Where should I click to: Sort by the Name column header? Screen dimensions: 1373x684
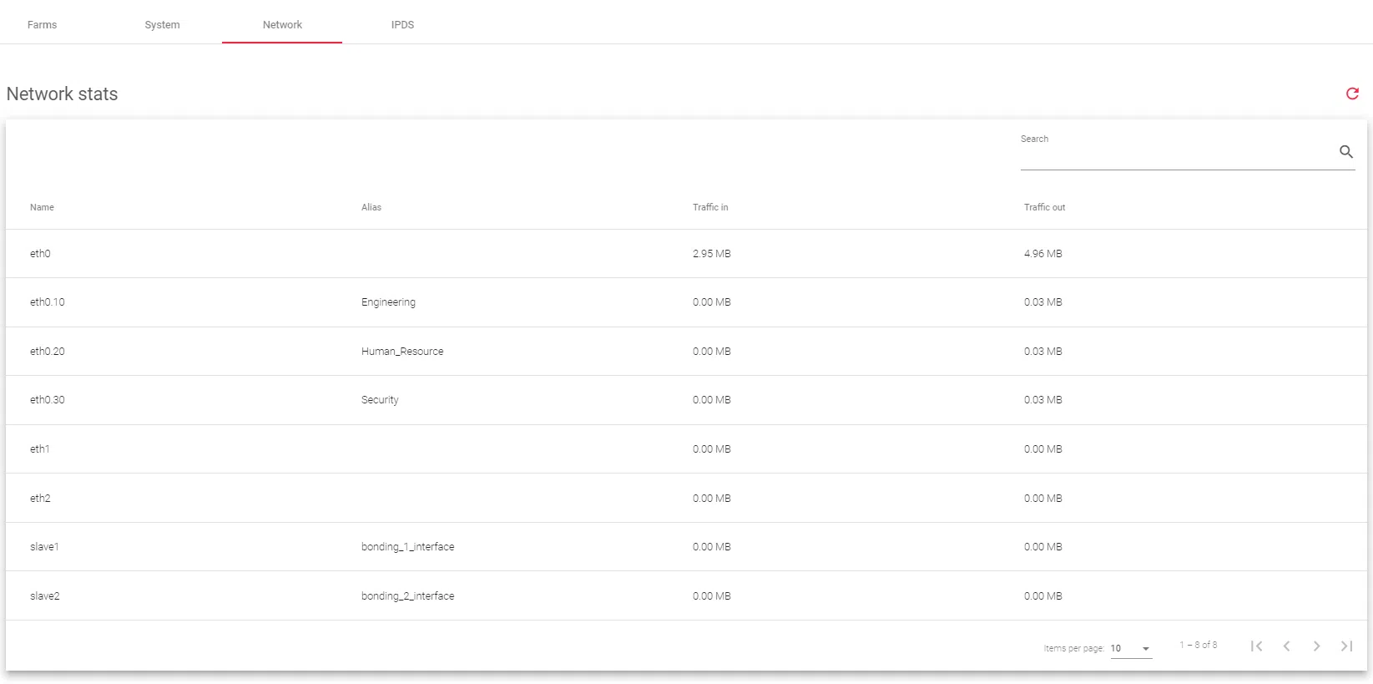(x=42, y=207)
